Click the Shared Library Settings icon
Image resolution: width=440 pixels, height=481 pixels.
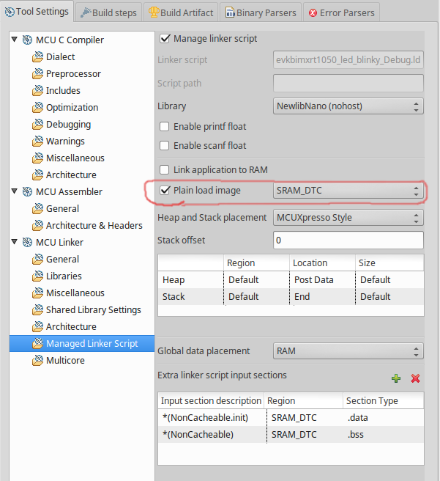pyautogui.click(x=37, y=310)
